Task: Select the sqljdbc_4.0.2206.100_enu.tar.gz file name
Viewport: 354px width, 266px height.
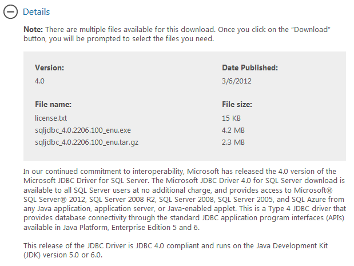Action: [x=86, y=142]
